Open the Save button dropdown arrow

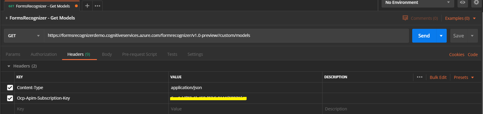472,36
